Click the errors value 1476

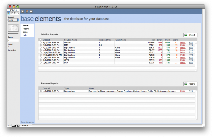[160, 42]
